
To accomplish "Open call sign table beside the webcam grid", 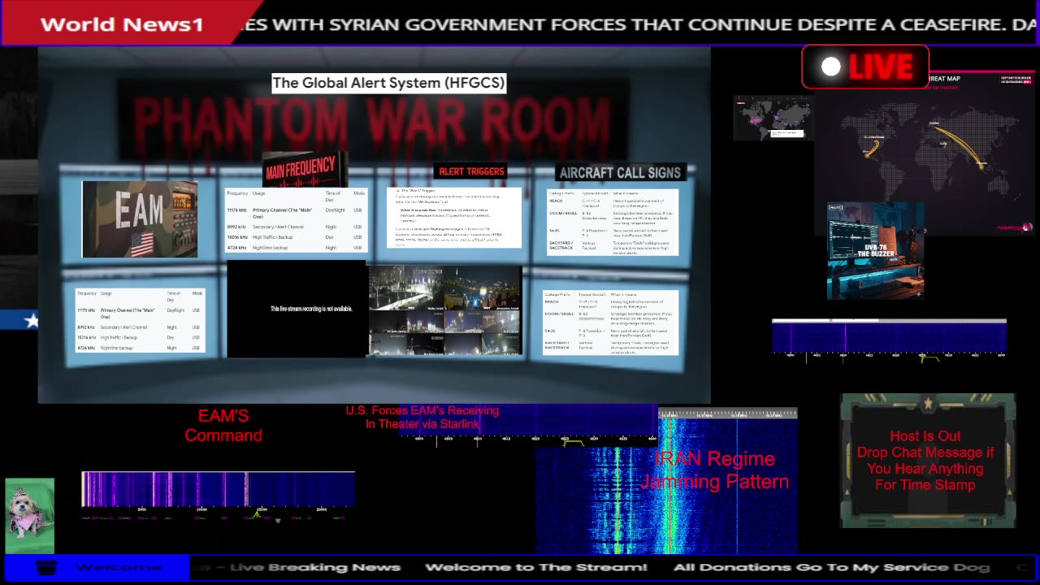I will point(610,323).
